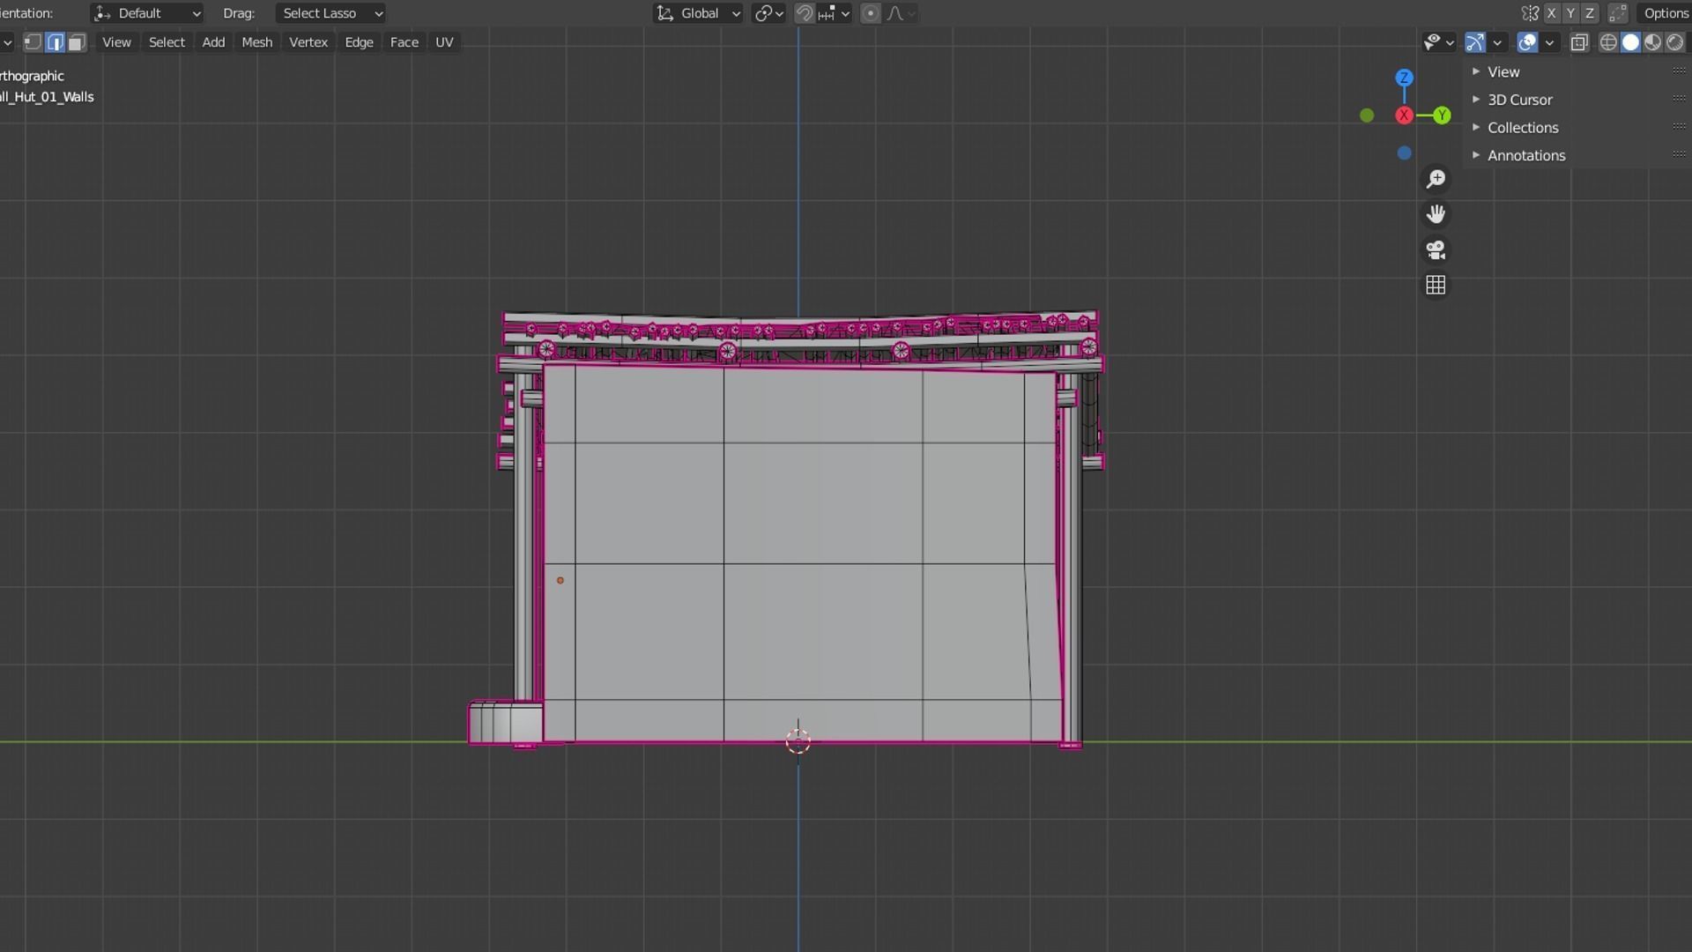Switch orthographic/perspective grid icon
Image resolution: width=1692 pixels, height=952 pixels.
click(1436, 286)
